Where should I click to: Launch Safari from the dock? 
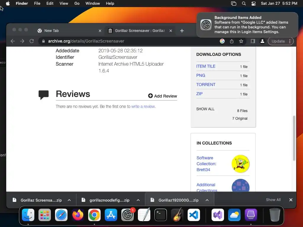[61, 215]
